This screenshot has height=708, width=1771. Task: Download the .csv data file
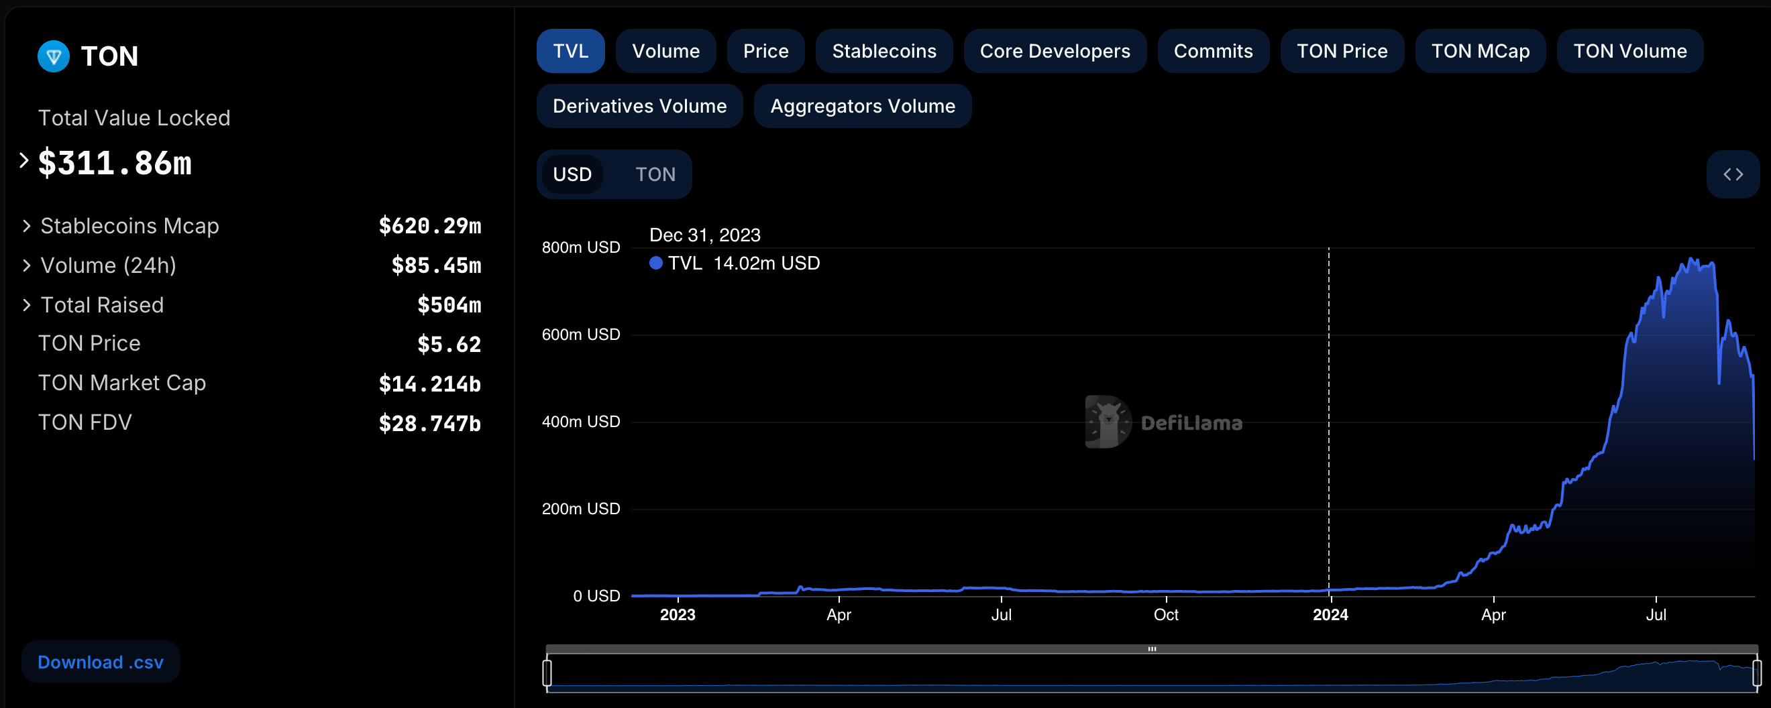coord(101,662)
